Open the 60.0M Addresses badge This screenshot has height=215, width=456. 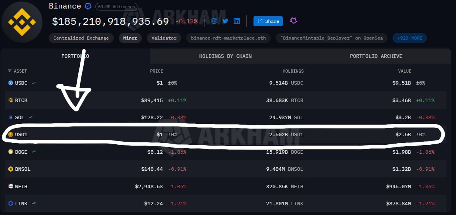[x=116, y=6]
